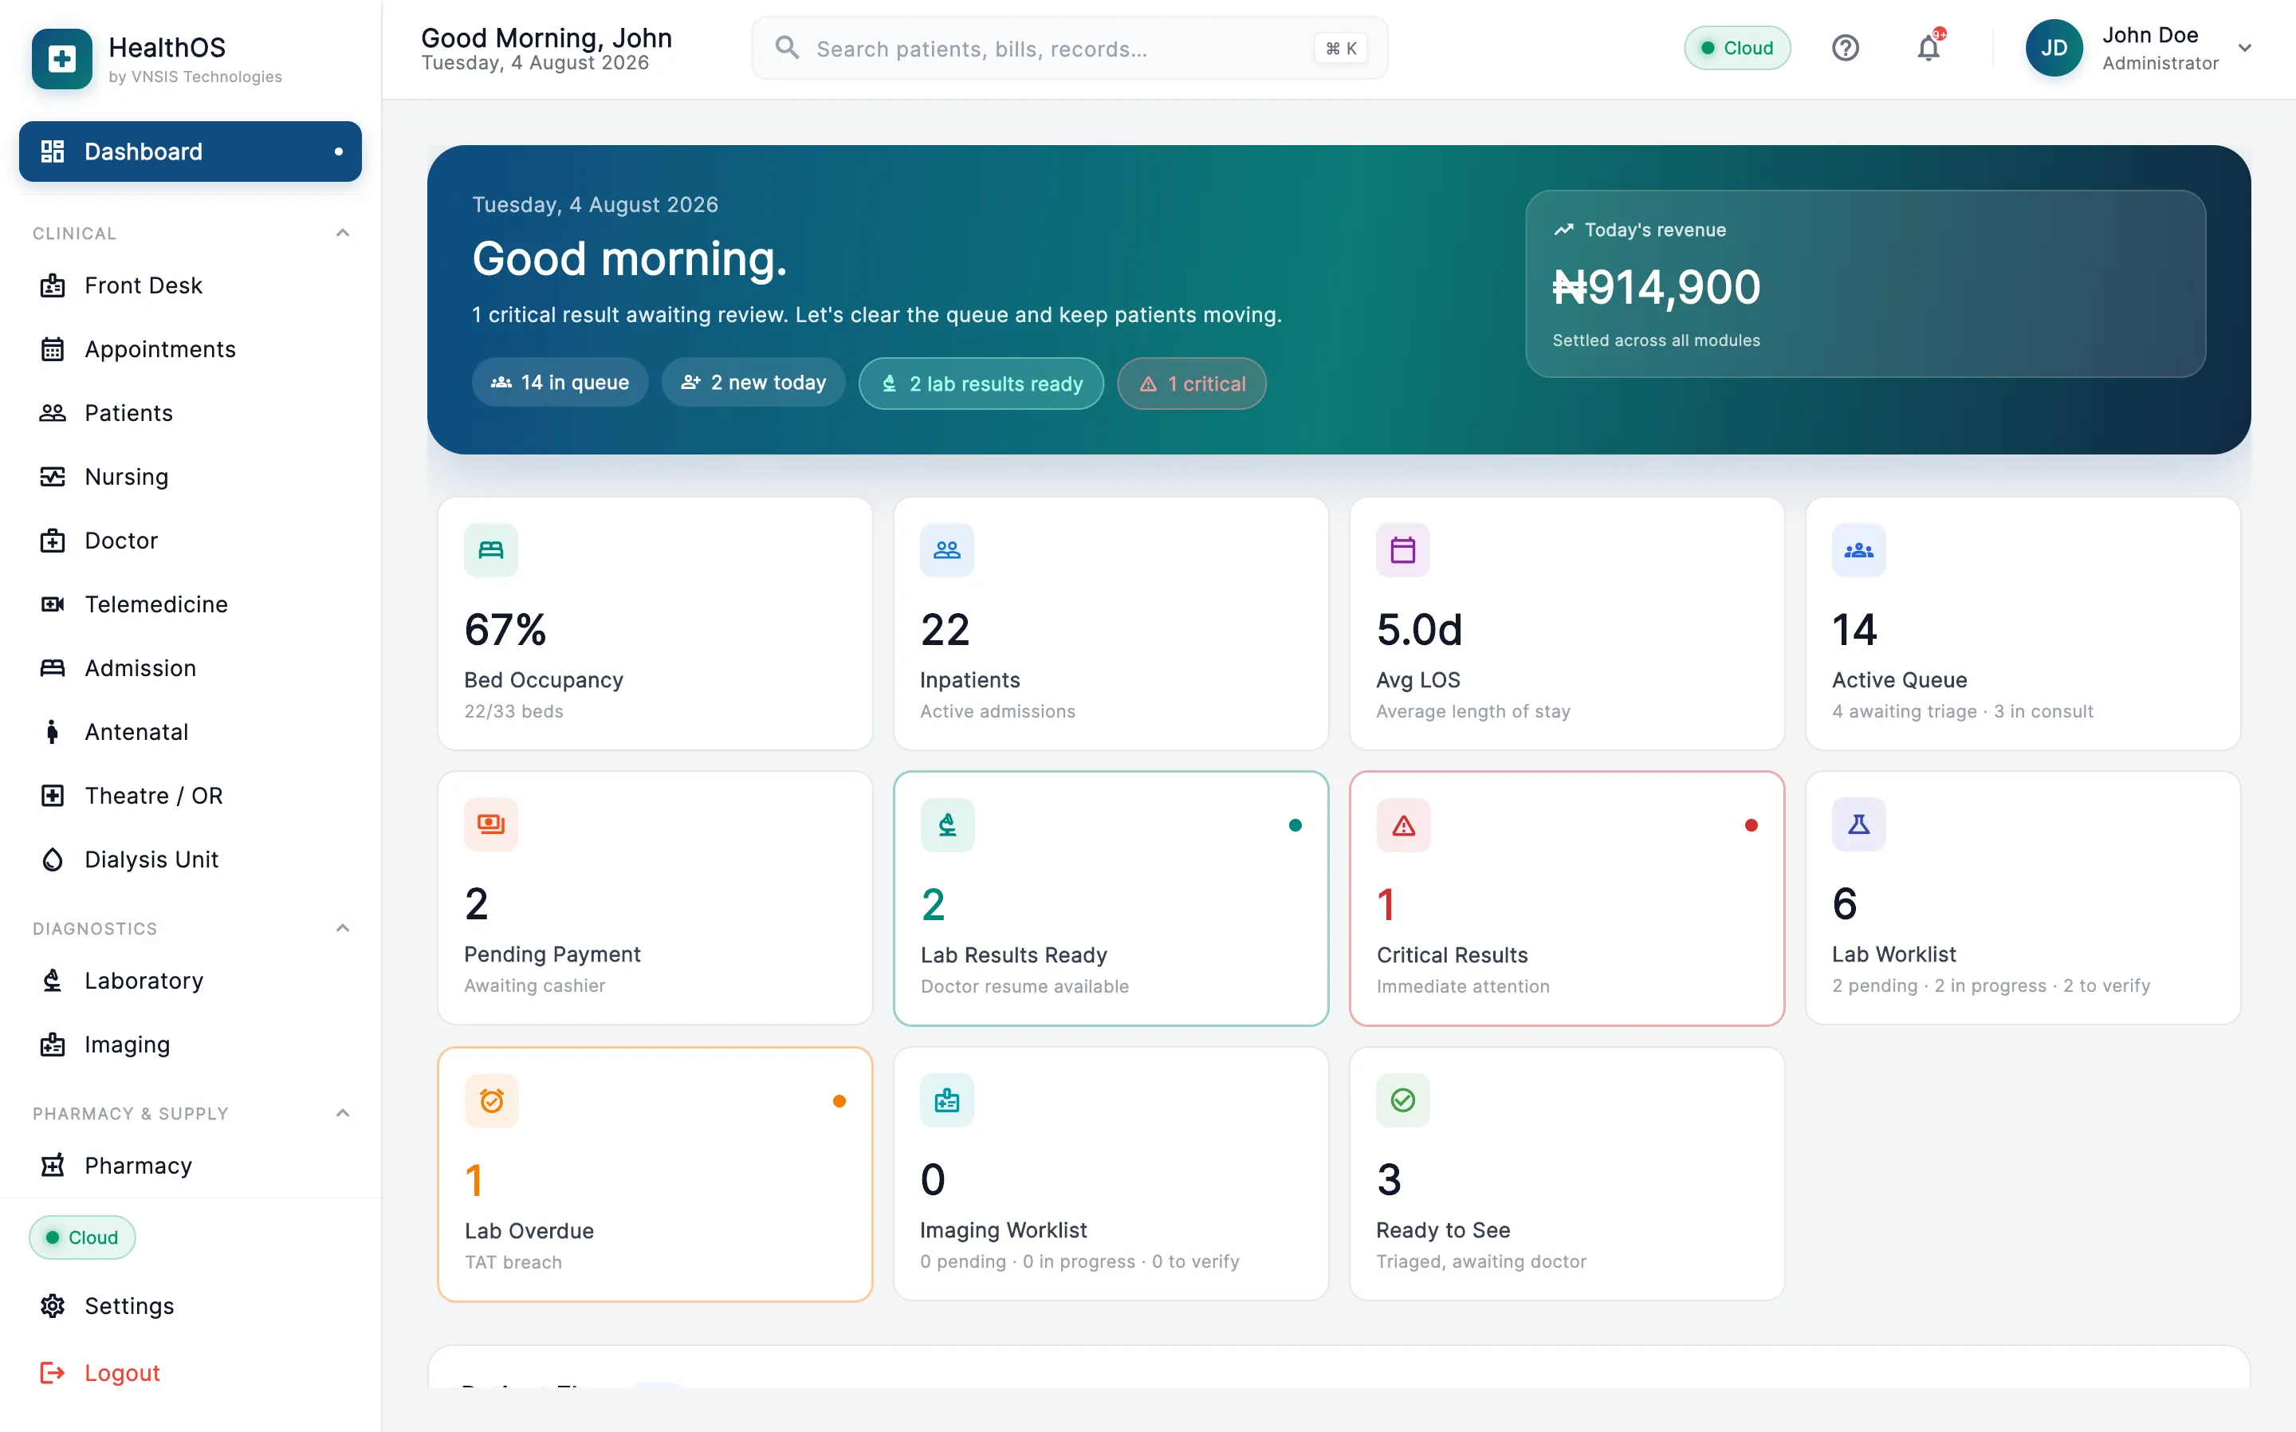The width and height of the screenshot is (2296, 1432).
Task: Click "Doctor resume available" text
Action: coord(1024,986)
